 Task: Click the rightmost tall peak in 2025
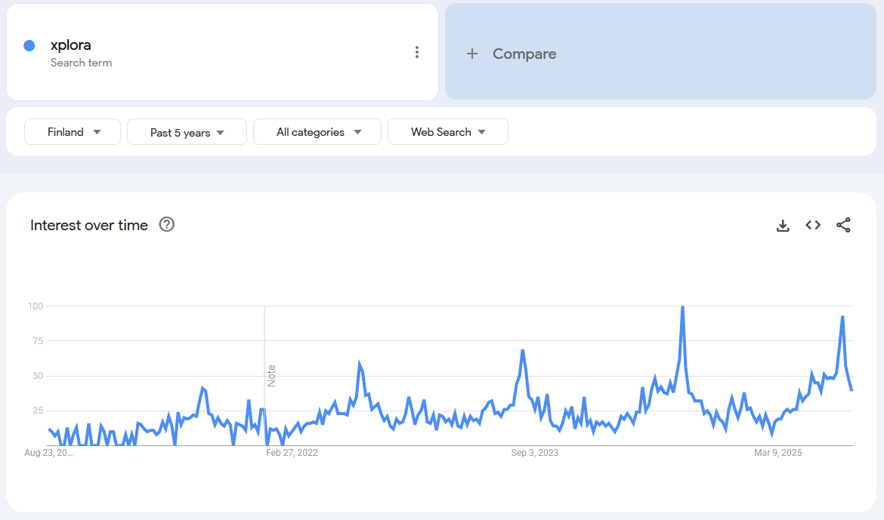[x=842, y=318]
